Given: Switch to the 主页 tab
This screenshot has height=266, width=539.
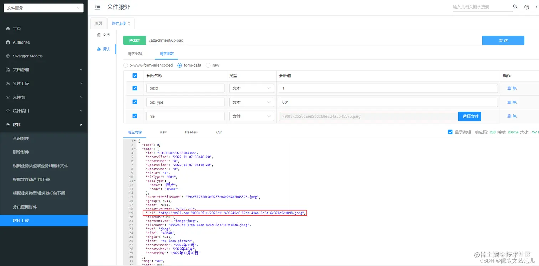Looking at the screenshot, I should tap(98, 23).
